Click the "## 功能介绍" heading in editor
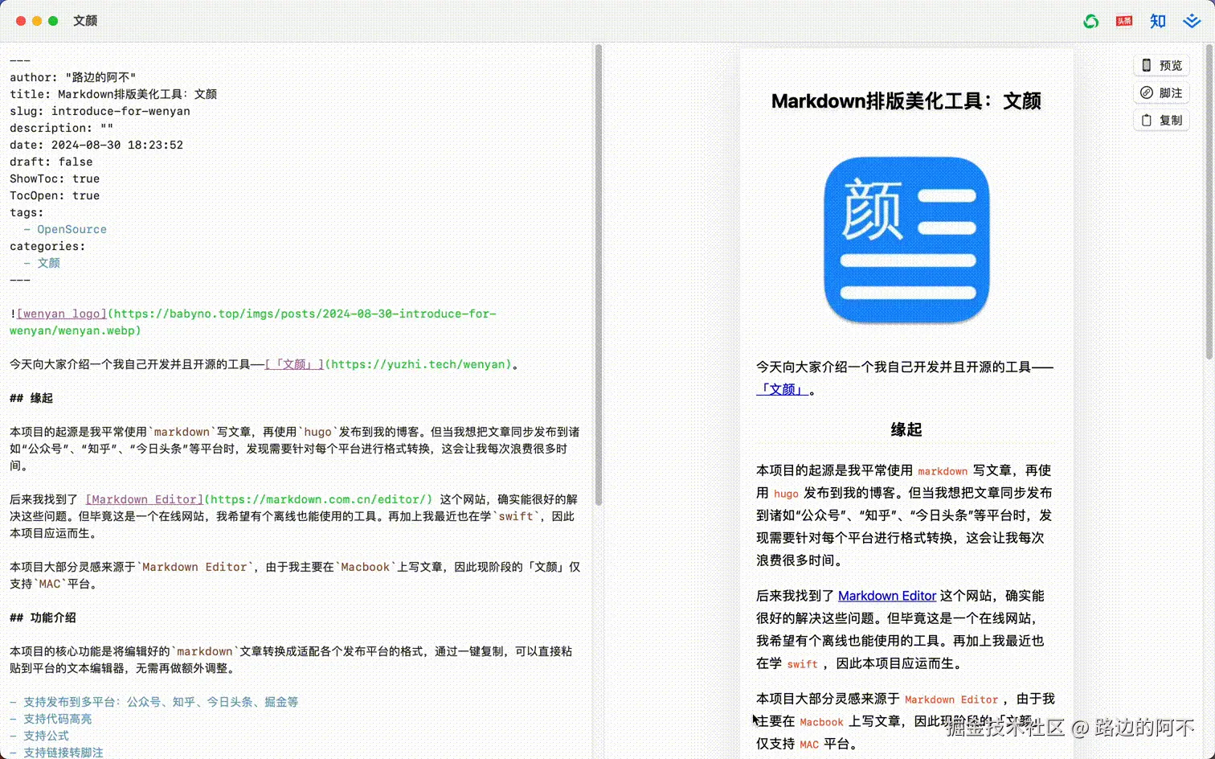This screenshot has width=1215, height=759. tap(43, 617)
